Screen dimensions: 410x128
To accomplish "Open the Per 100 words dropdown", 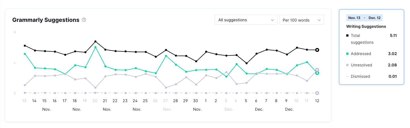I will pyautogui.click(x=302, y=20).
